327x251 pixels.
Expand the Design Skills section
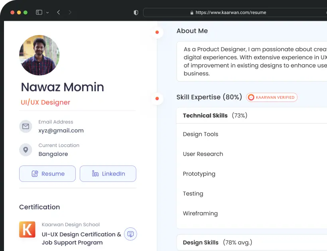click(217, 242)
